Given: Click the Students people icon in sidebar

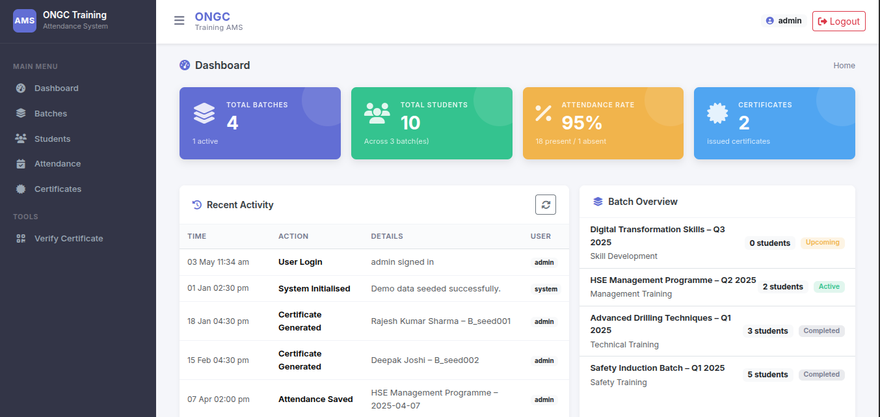Looking at the screenshot, I should point(21,139).
